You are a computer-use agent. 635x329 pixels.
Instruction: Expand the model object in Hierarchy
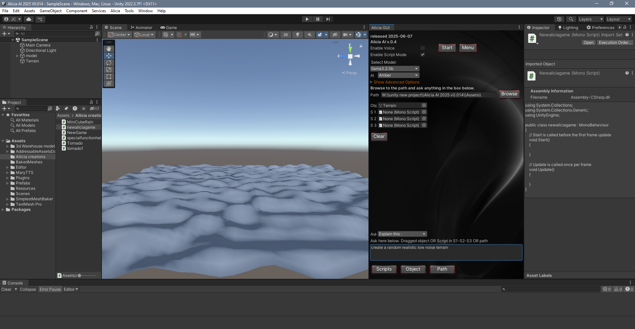click(18, 56)
